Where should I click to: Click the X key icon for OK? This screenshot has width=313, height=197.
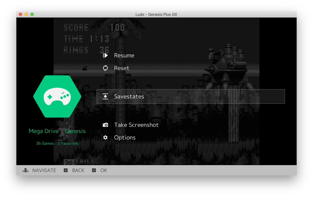coord(94,170)
